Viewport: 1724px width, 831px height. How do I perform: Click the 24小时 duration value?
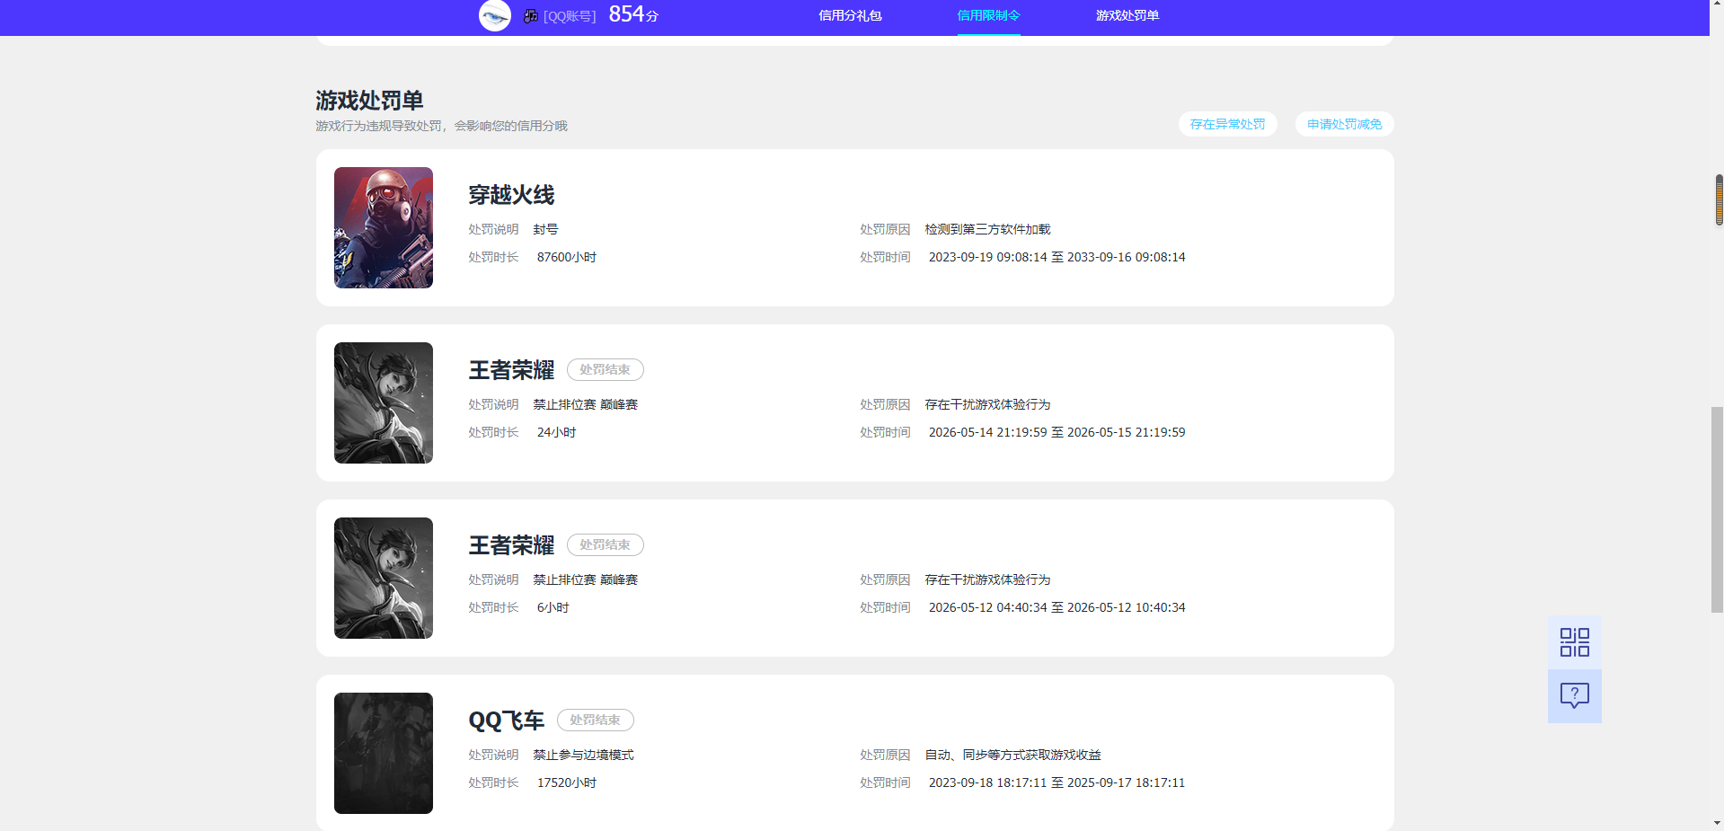point(556,432)
